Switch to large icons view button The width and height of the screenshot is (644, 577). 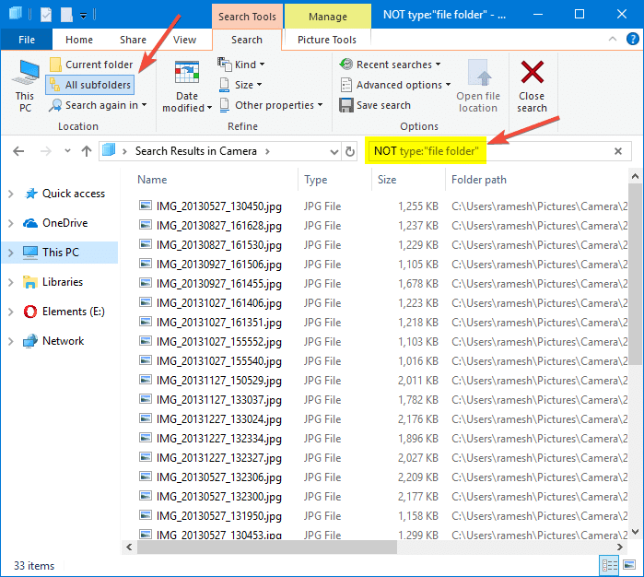629,565
